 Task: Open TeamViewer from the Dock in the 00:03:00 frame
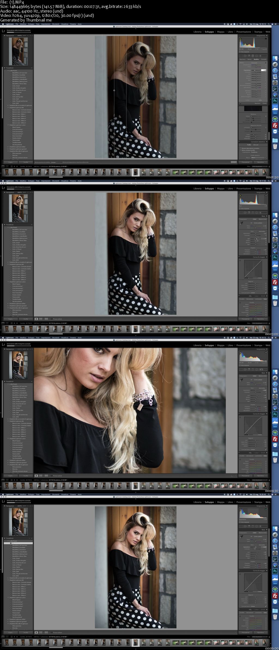click(275, 288)
